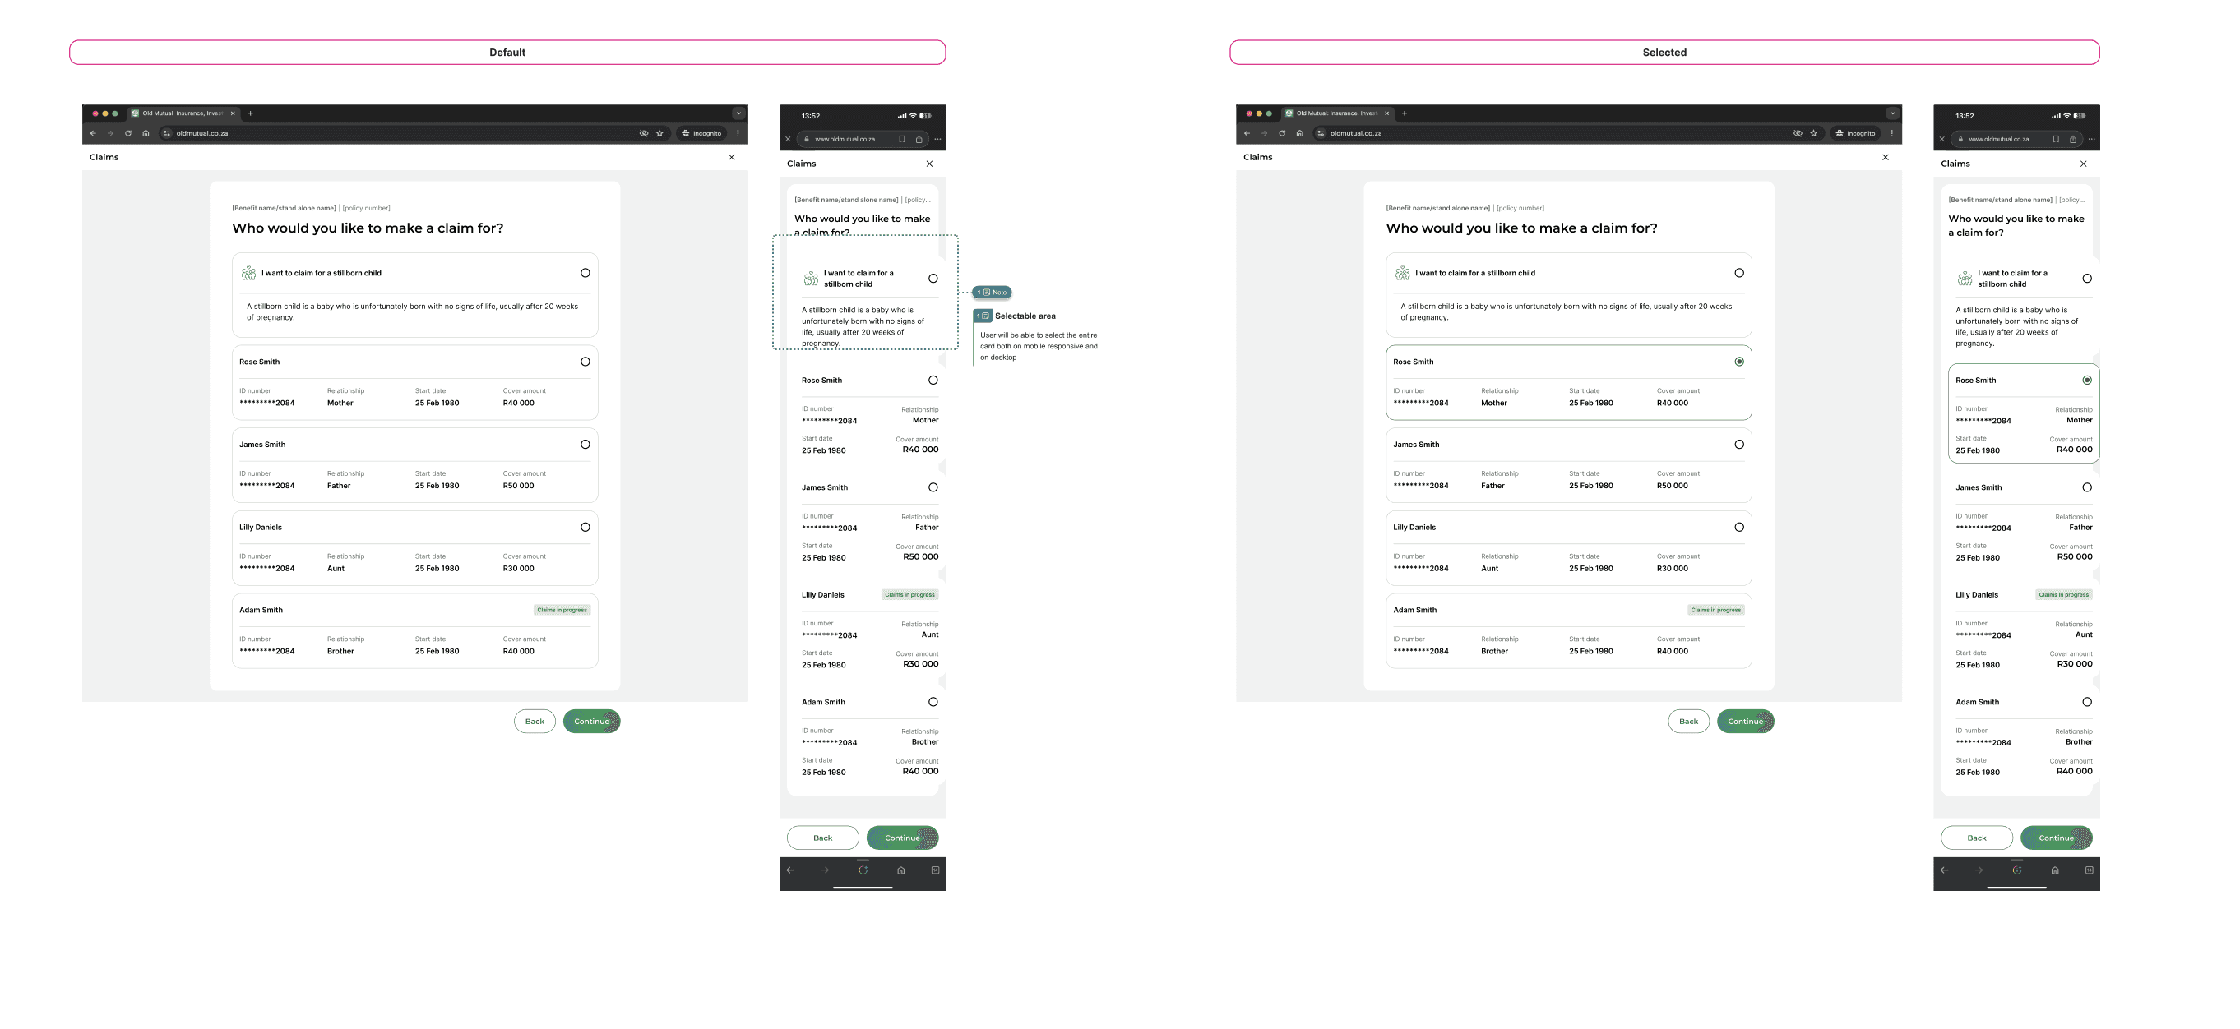Click Back button in Selected mobile view

[1976, 838]
